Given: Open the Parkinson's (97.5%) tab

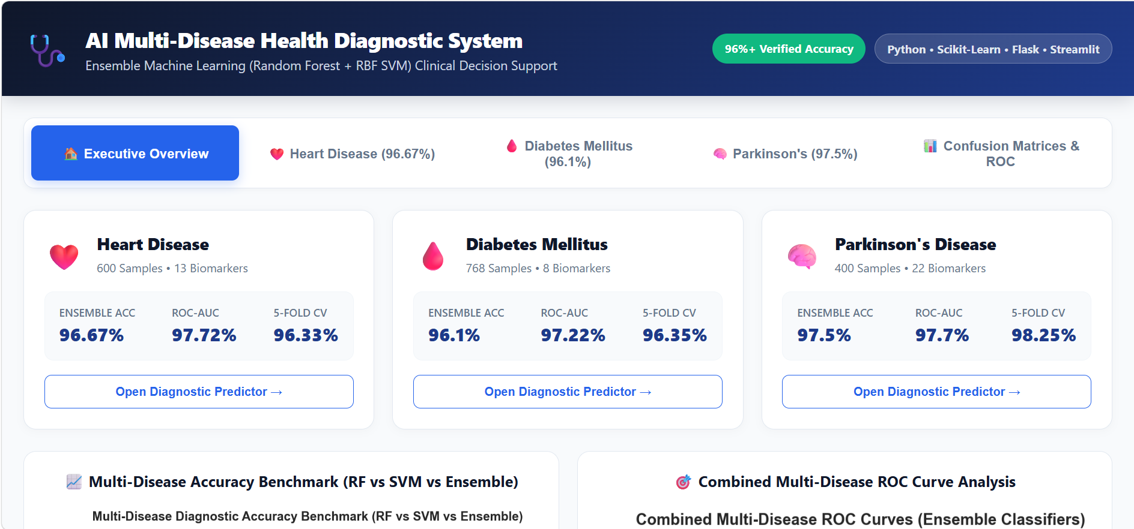Looking at the screenshot, I should 784,154.
